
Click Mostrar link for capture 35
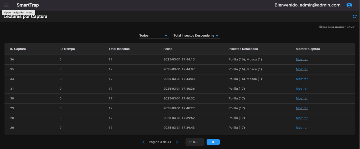302,69
